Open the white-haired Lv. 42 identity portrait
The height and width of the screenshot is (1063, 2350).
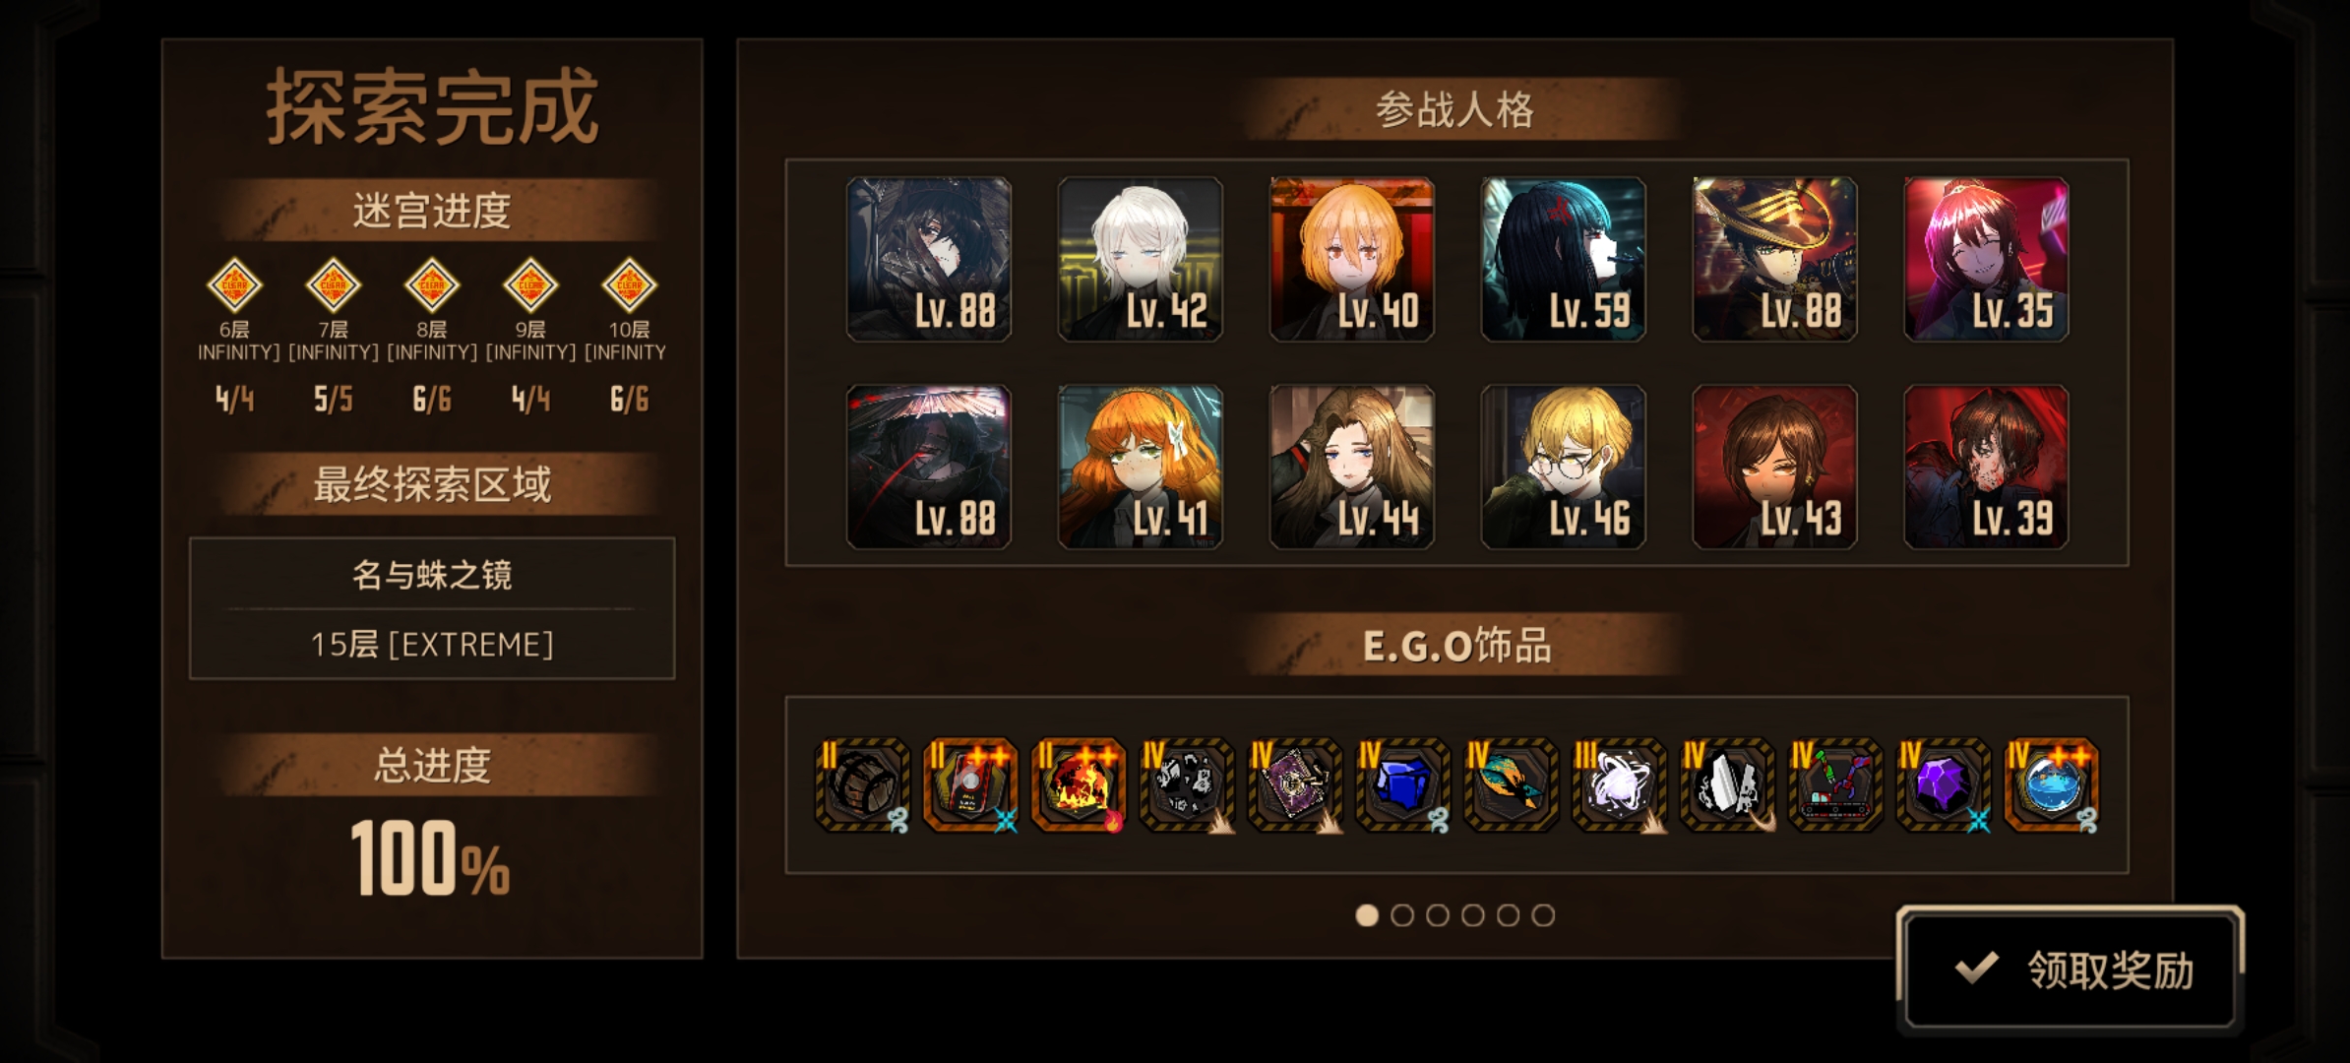[1141, 260]
